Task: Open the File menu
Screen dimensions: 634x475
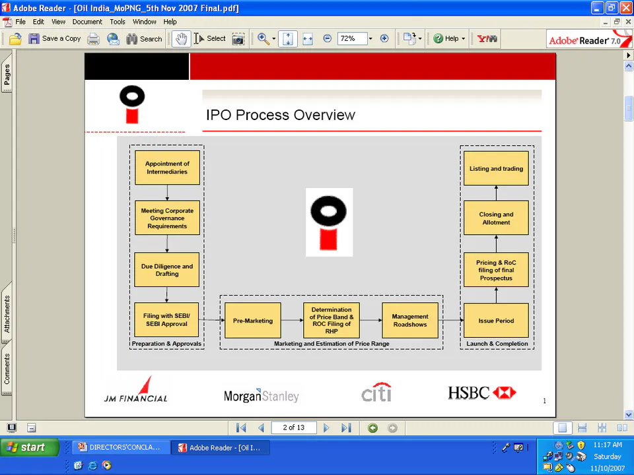Action: coord(20,22)
